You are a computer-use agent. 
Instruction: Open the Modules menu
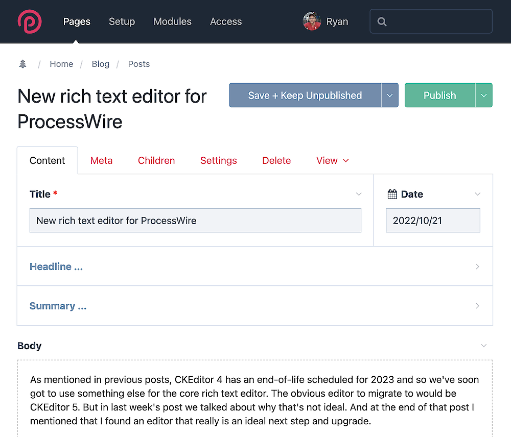tap(172, 21)
